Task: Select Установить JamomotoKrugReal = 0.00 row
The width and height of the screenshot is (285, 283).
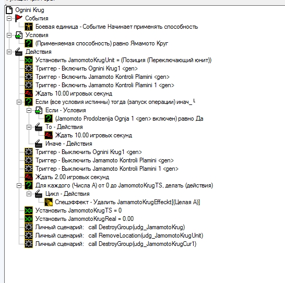Action: coord(85,219)
